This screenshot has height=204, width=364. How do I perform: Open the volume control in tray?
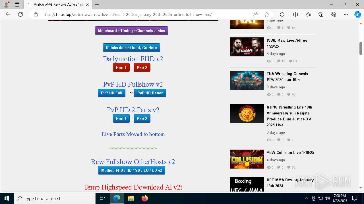[x=327, y=198]
